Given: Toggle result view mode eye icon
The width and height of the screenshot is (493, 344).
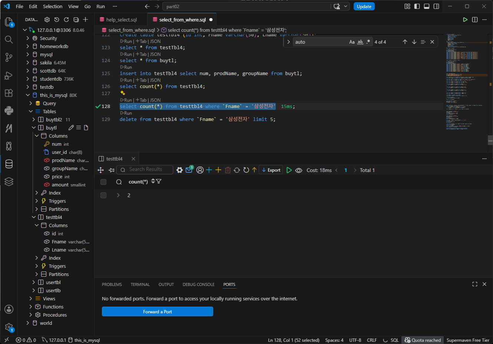Looking at the screenshot, I should (x=299, y=170).
